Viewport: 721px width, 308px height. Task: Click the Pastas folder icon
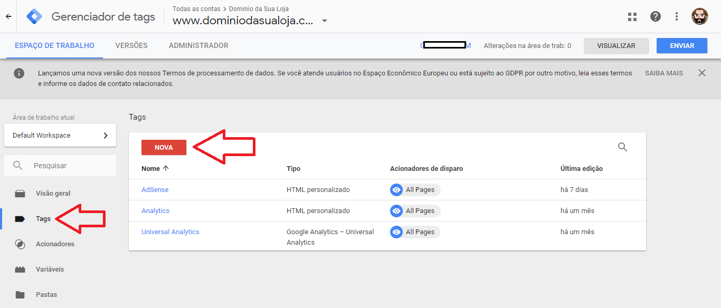(x=20, y=295)
